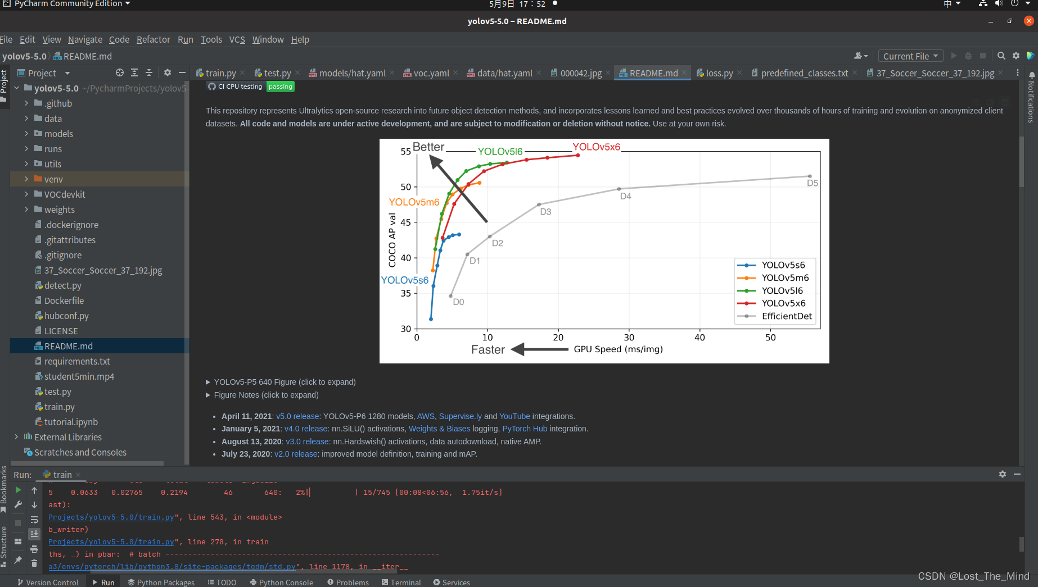Open run configuration wrench settings
Image resolution: width=1038 pixels, height=587 pixels.
[18, 505]
